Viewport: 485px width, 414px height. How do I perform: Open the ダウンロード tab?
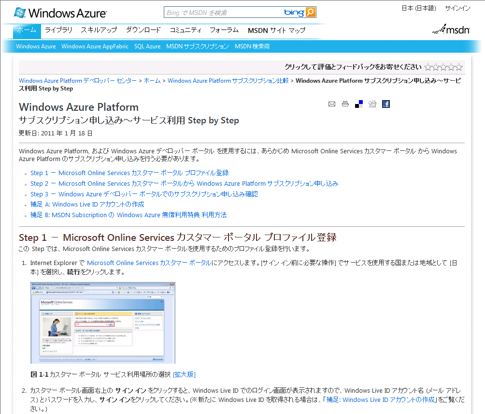coord(143,30)
